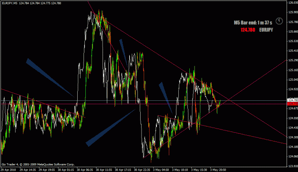Click the 125.780 price scale label

(x=293, y=22)
